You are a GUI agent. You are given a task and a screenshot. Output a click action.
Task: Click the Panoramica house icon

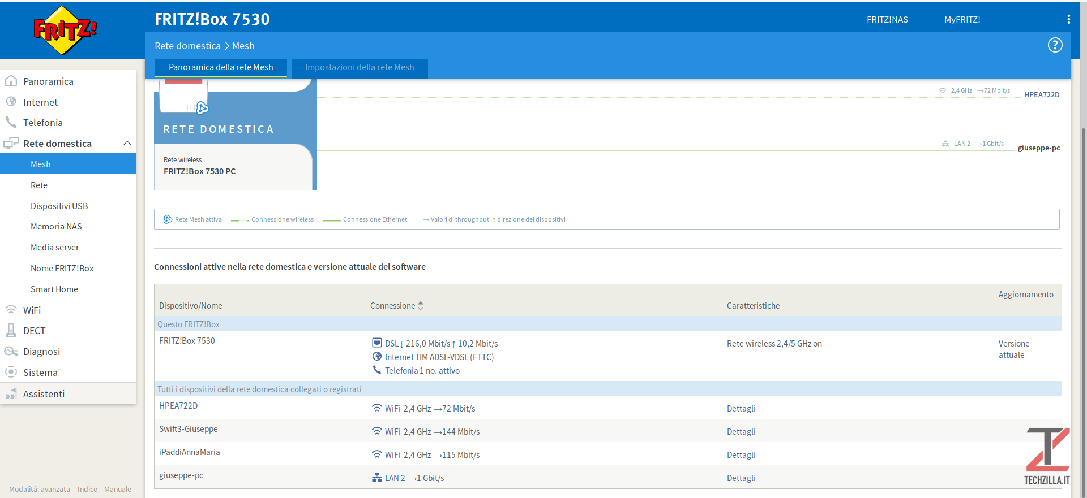pos(11,81)
